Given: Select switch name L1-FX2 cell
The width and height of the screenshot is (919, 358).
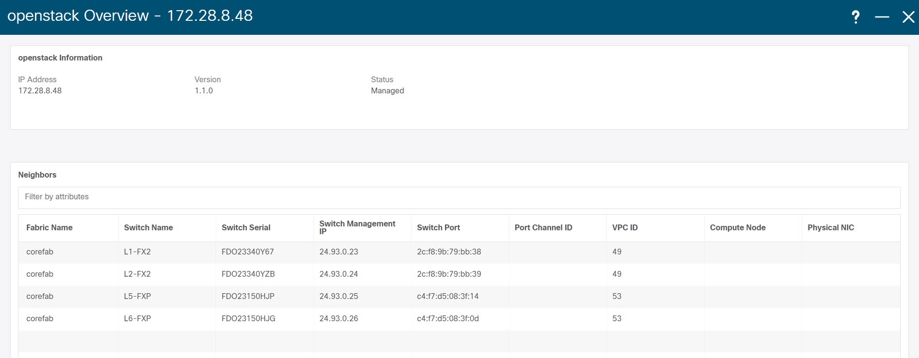Looking at the screenshot, I should 137,252.
